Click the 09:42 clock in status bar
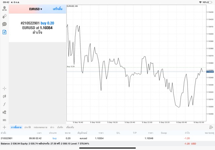This screenshot has height=150, width=215. click(x=6, y=2)
